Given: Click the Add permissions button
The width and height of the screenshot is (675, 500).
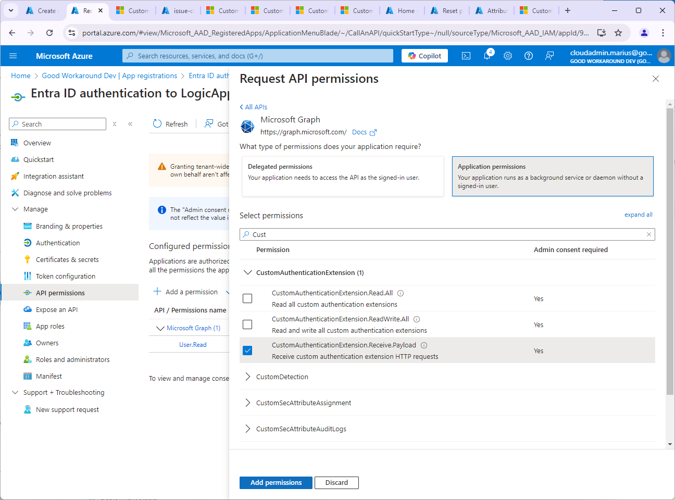Looking at the screenshot, I should point(276,483).
